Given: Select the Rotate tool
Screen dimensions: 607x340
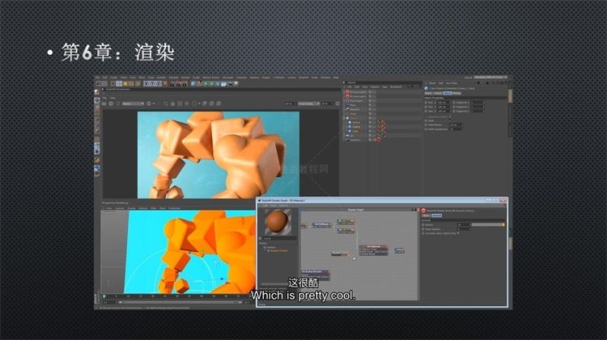Looking at the screenshot, I should point(132,84).
